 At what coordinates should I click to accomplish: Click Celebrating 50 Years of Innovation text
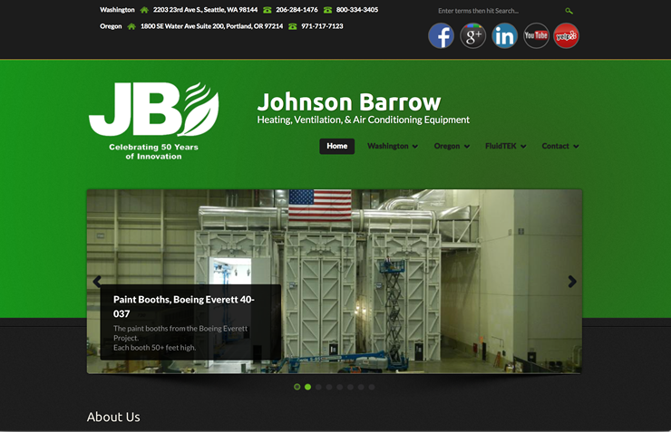click(x=153, y=151)
